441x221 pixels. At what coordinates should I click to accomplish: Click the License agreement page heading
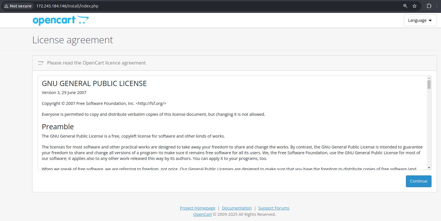point(72,40)
